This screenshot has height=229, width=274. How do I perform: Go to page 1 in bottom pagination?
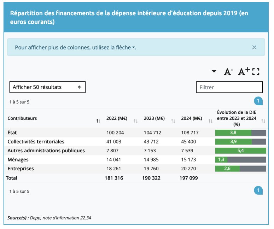258,191
